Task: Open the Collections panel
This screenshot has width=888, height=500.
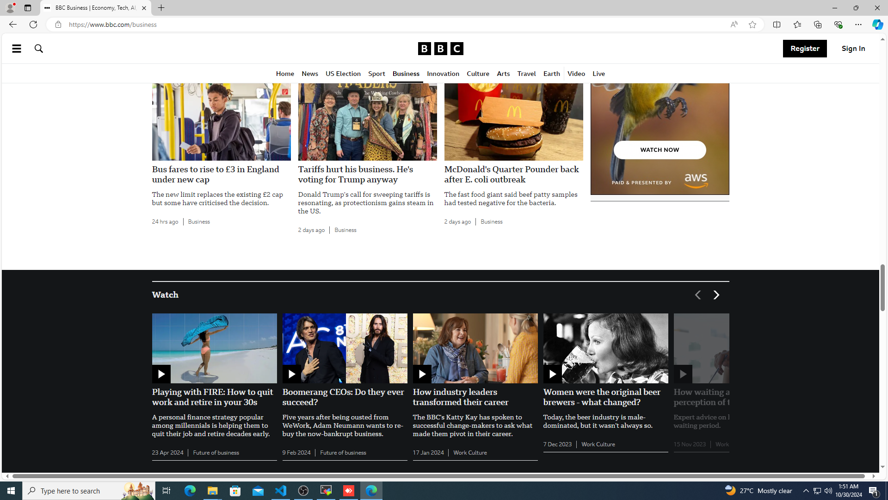Action: tap(817, 25)
